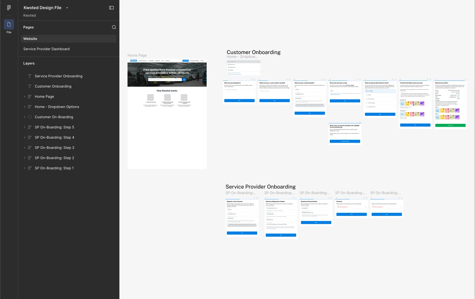Expand the Customer On-Boarding section layer
This screenshot has height=299, width=475.
point(25,117)
